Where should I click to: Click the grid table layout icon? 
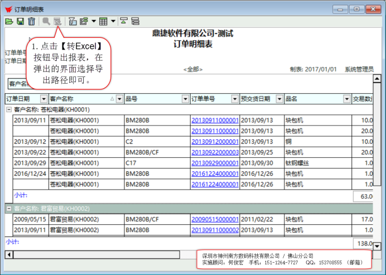point(103,21)
